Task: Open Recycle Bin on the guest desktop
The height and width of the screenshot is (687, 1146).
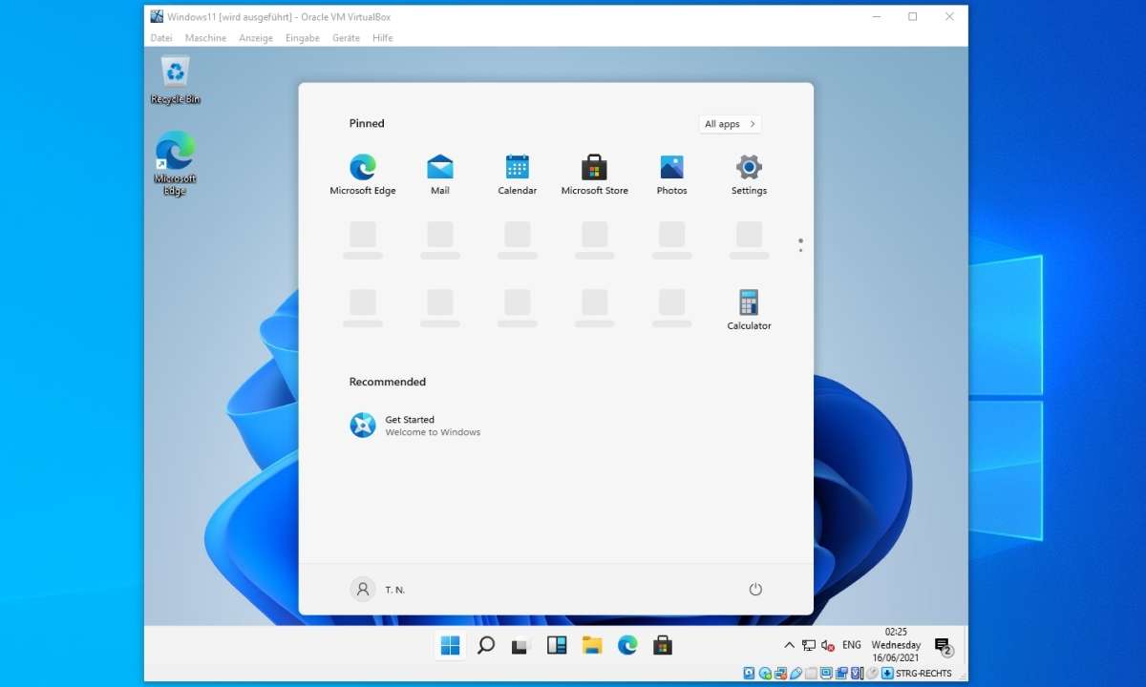Action: point(176,80)
